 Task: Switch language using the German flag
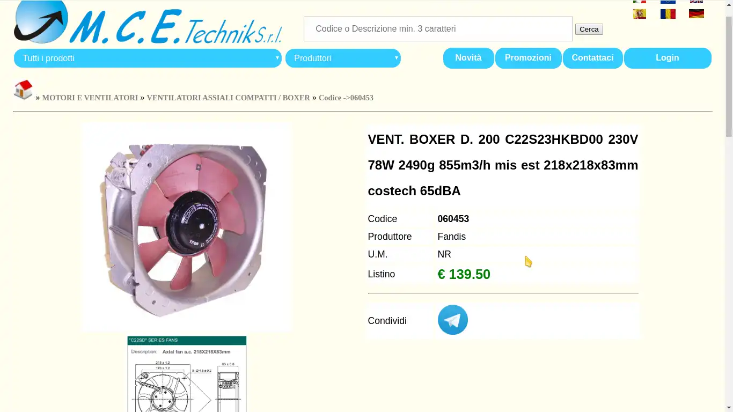(697, 14)
